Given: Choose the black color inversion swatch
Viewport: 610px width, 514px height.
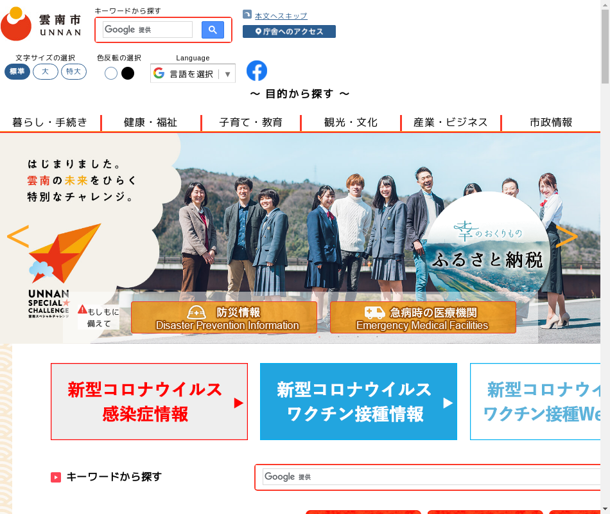Looking at the screenshot, I should coord(128,73).
